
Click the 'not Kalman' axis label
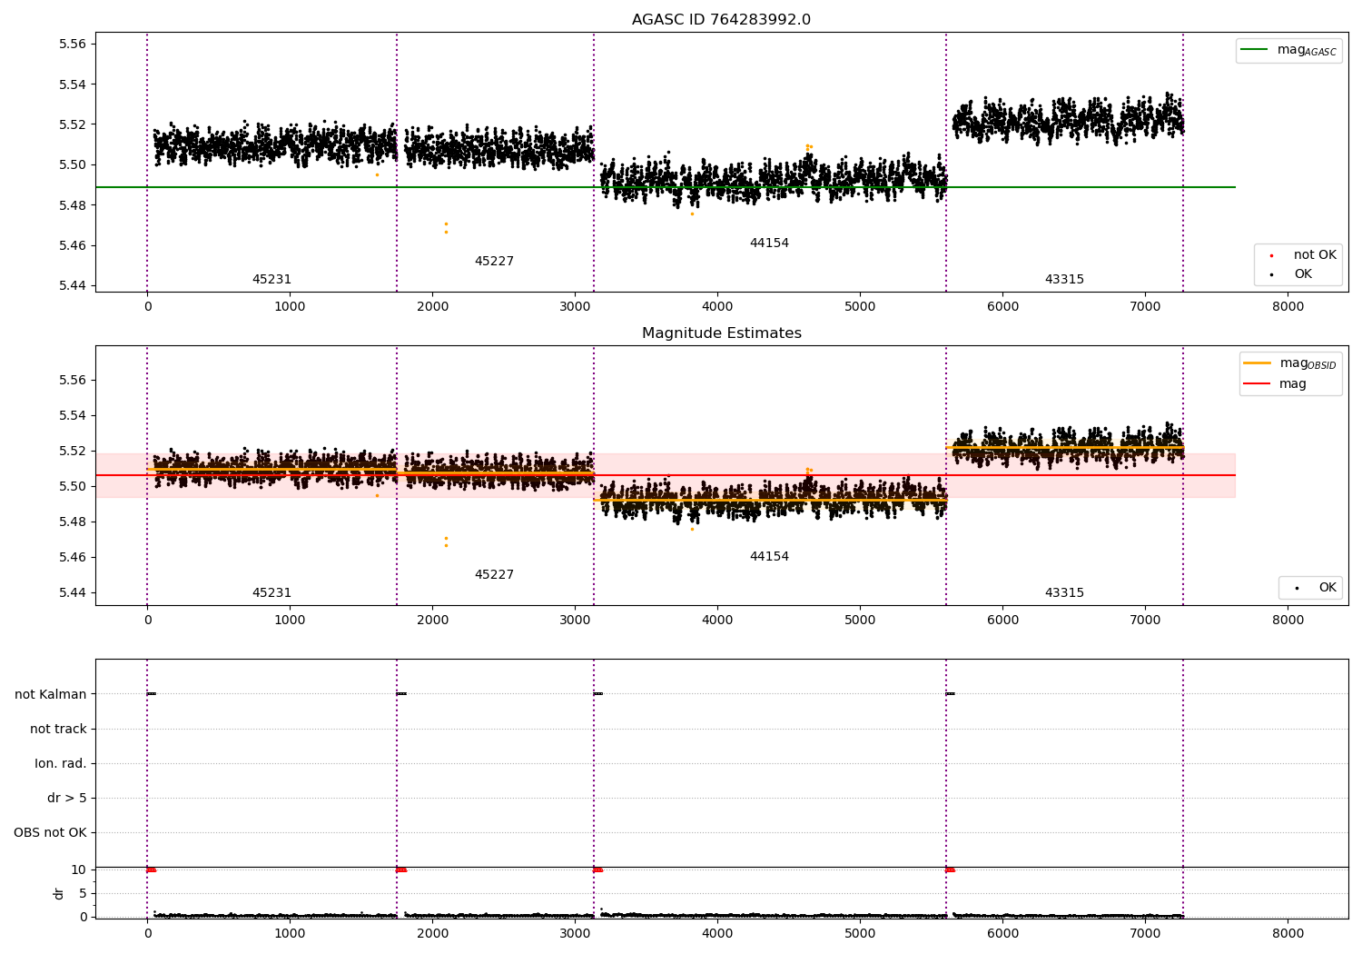[51, 694]
